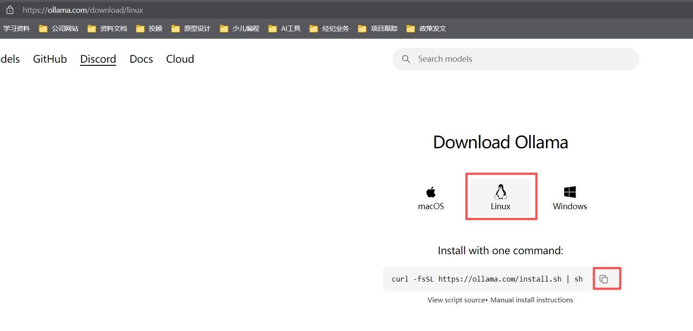Open the AI工具 bookmark folder
Image resolution: width=693 pixels, height=331 pixels.
pos(285,29)
